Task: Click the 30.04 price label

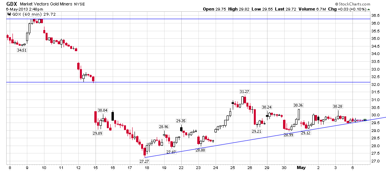Action: coord(103,110)
